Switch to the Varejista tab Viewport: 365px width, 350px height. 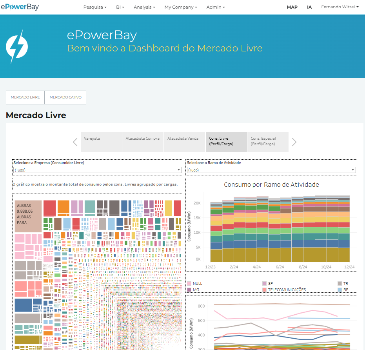pos(101,142)
